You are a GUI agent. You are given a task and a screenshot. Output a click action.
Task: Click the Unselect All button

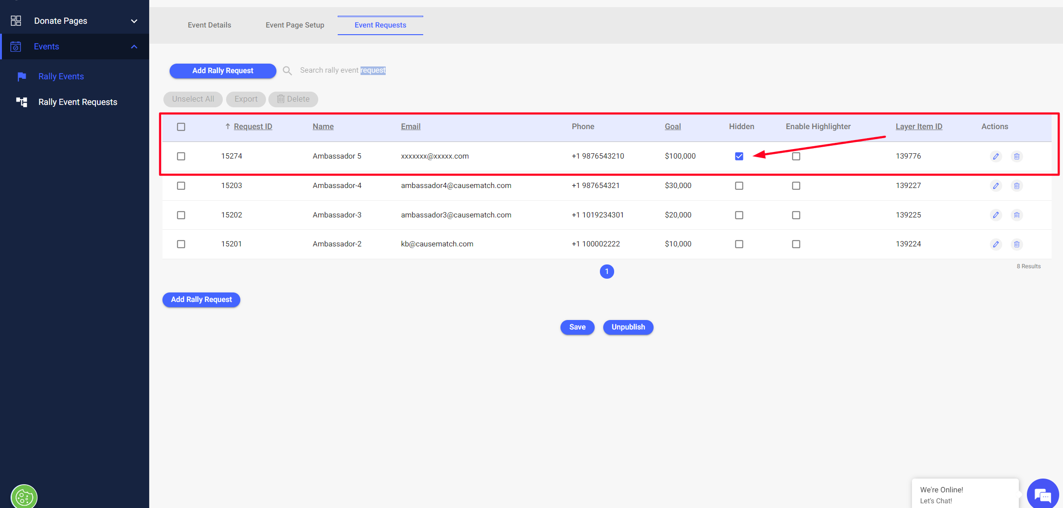[193, 99]
